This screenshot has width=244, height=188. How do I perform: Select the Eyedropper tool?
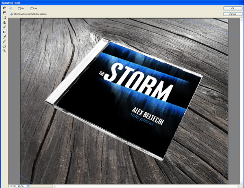point(4,37)
